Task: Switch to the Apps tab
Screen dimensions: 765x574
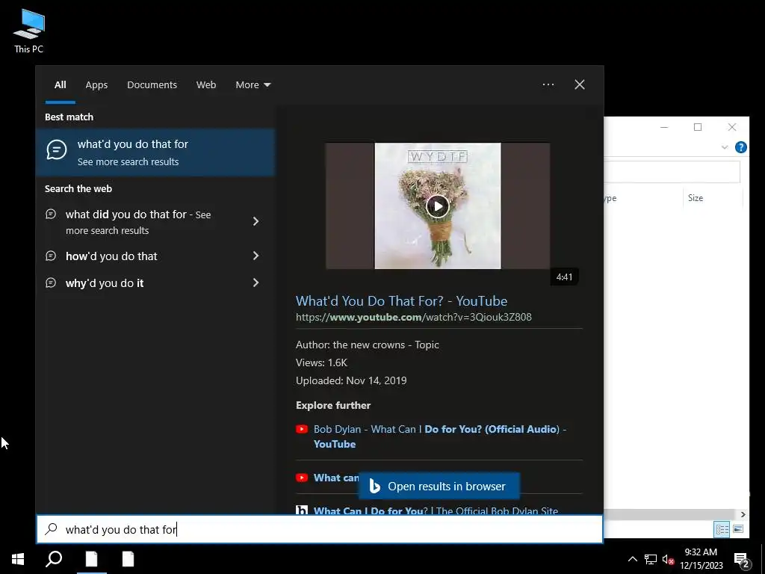Action: click(x=96, y=85)
